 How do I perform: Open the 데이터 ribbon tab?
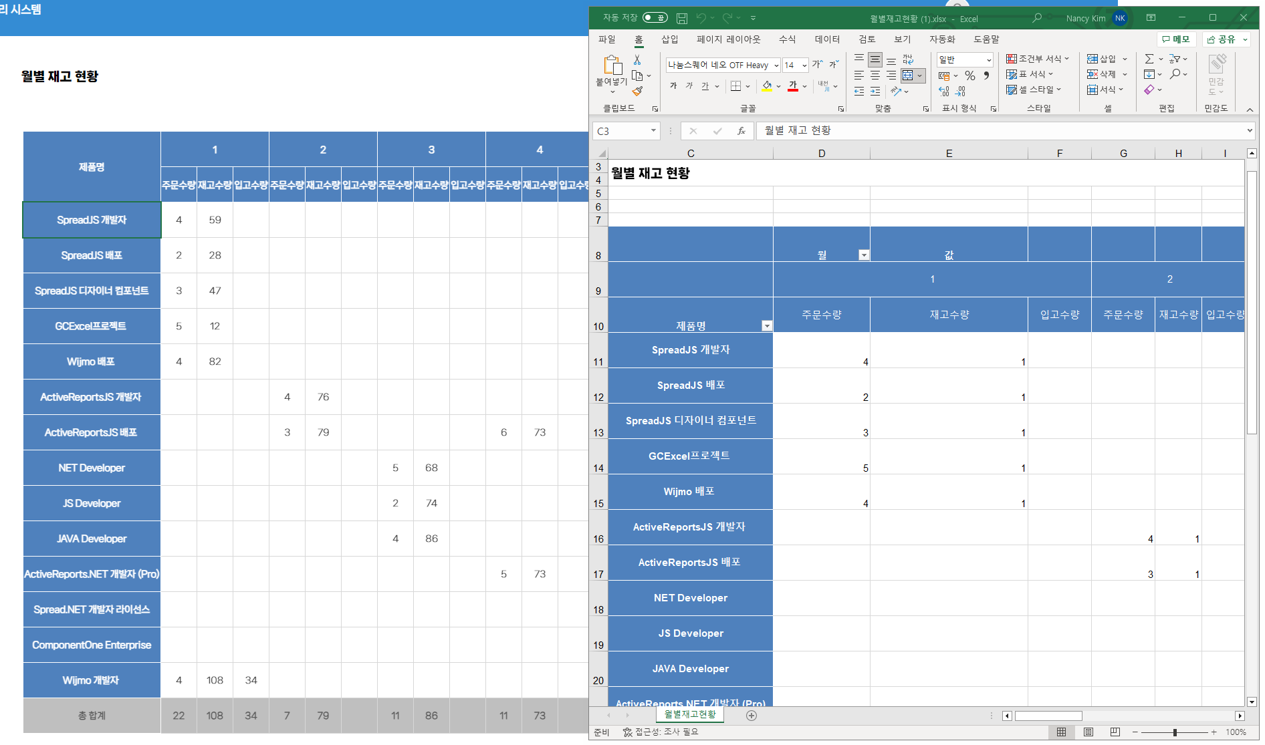(x=826, y=39)
